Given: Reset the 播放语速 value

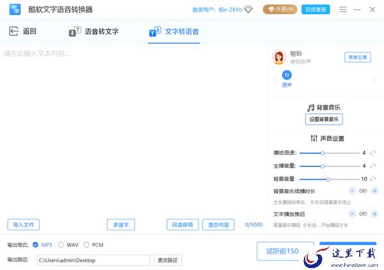Looking at the screenshot, I should point(372,153).
